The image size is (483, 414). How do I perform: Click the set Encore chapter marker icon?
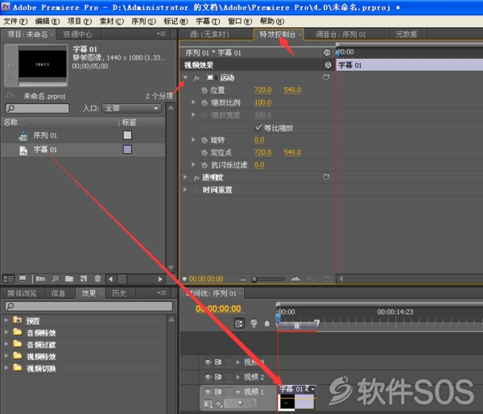point(254,323)
